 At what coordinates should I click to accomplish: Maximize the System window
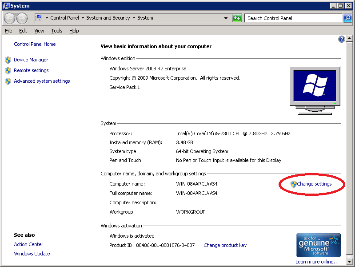(340, 6)
